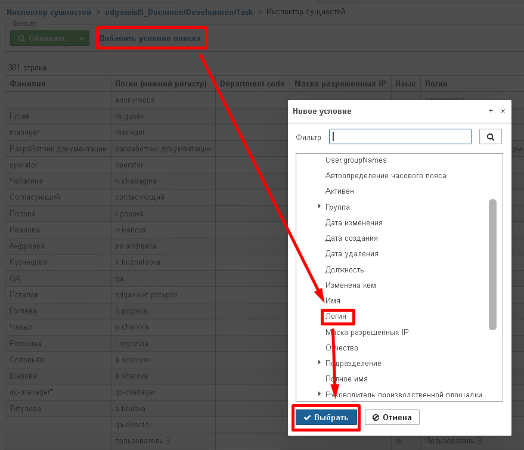Expand the Группа tree node
The height and width of the screenshot is (450, 524).
tap(320, 206)
